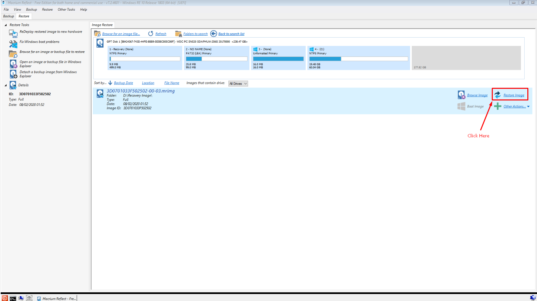The image size is (537, 301).
Task: Click ReDeploy restored image to new hardware
Action: pyautogui.click(x=51, y=32)
